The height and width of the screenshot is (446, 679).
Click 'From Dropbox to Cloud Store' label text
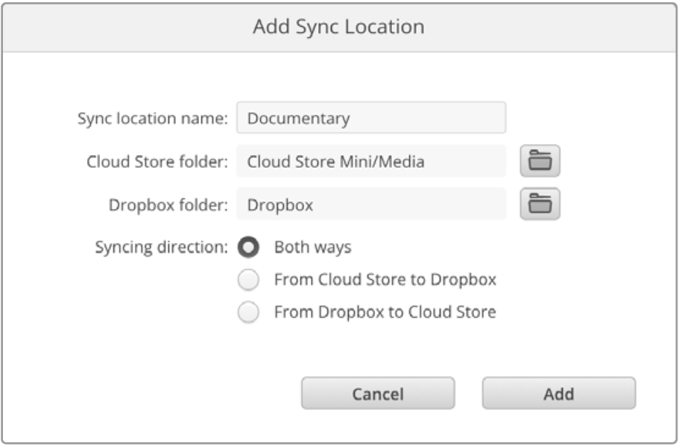(385, 312)
